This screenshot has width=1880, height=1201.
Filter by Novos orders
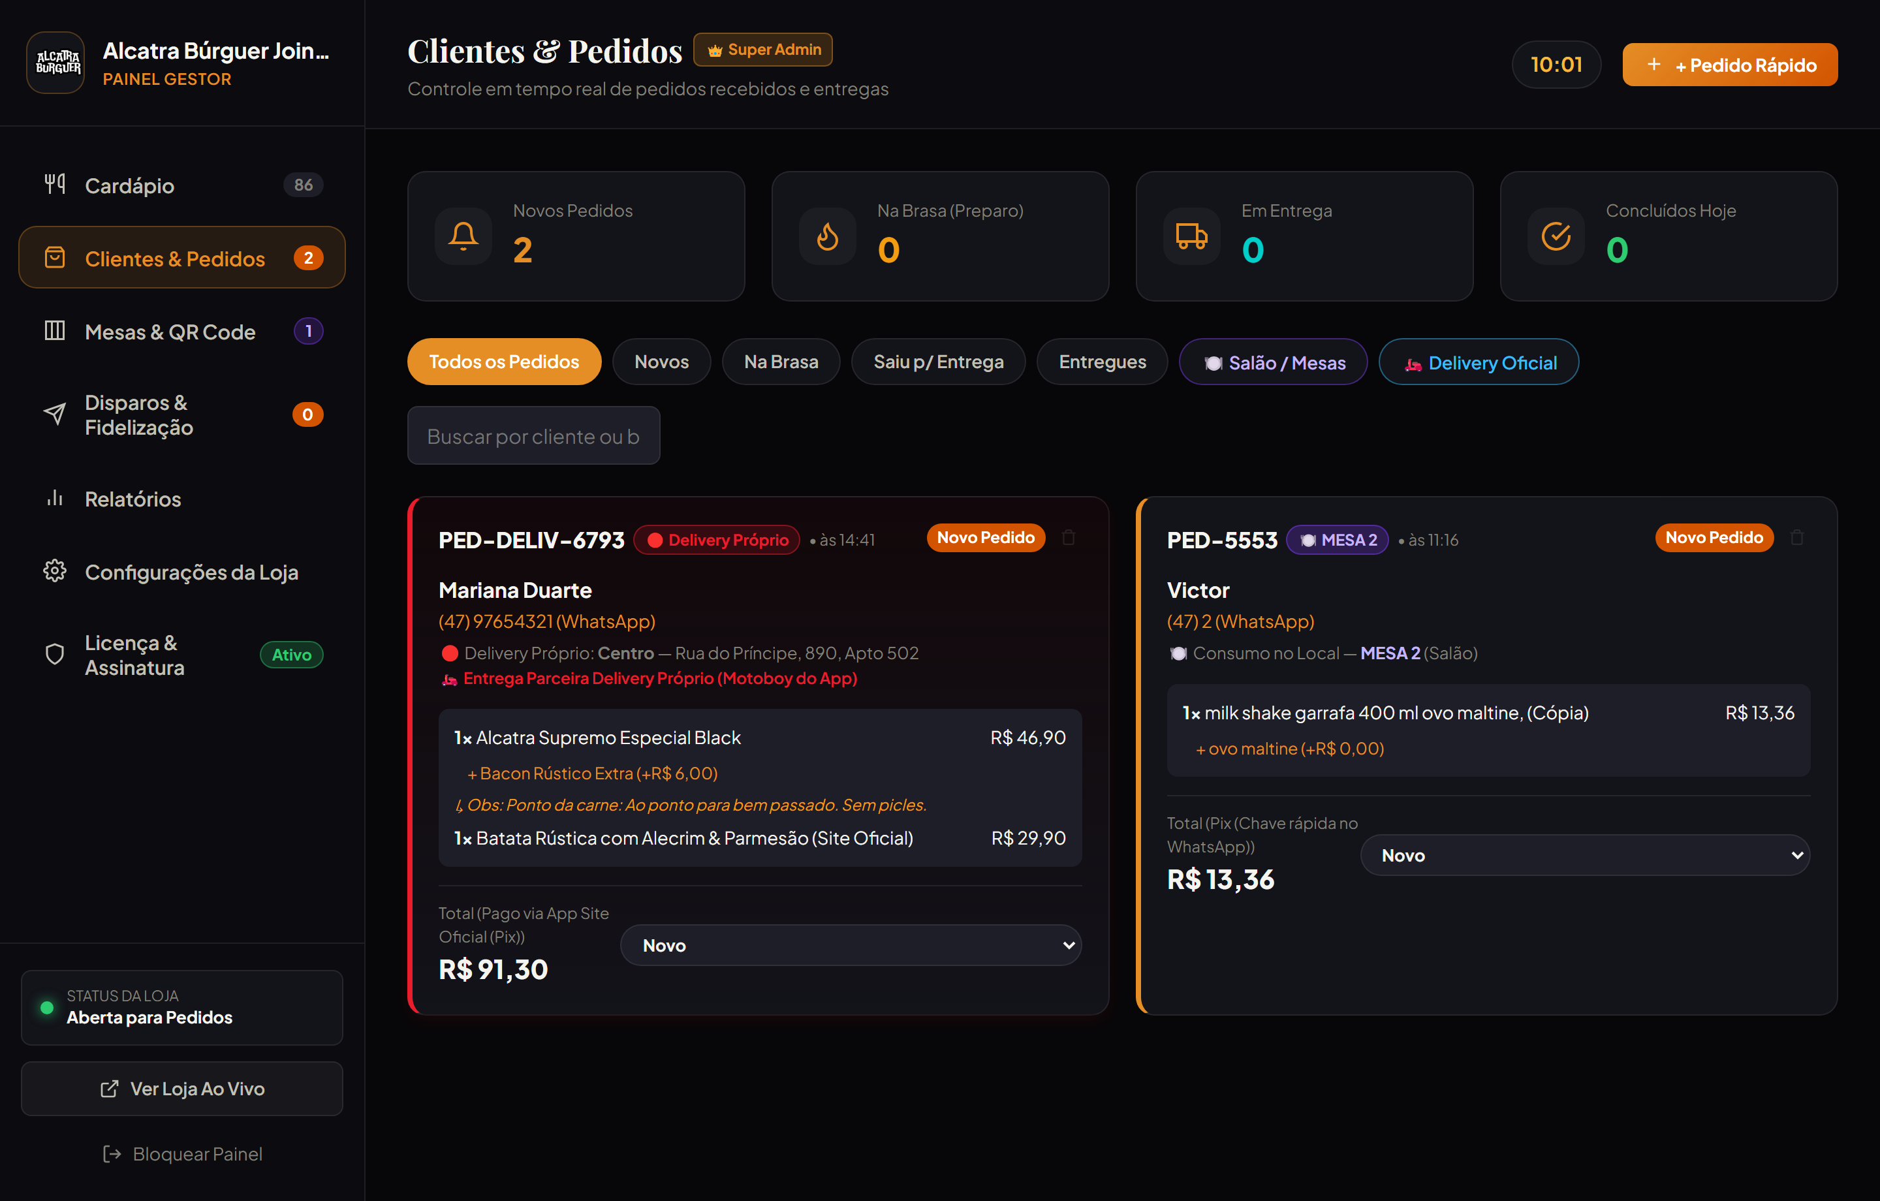[662, 362]
